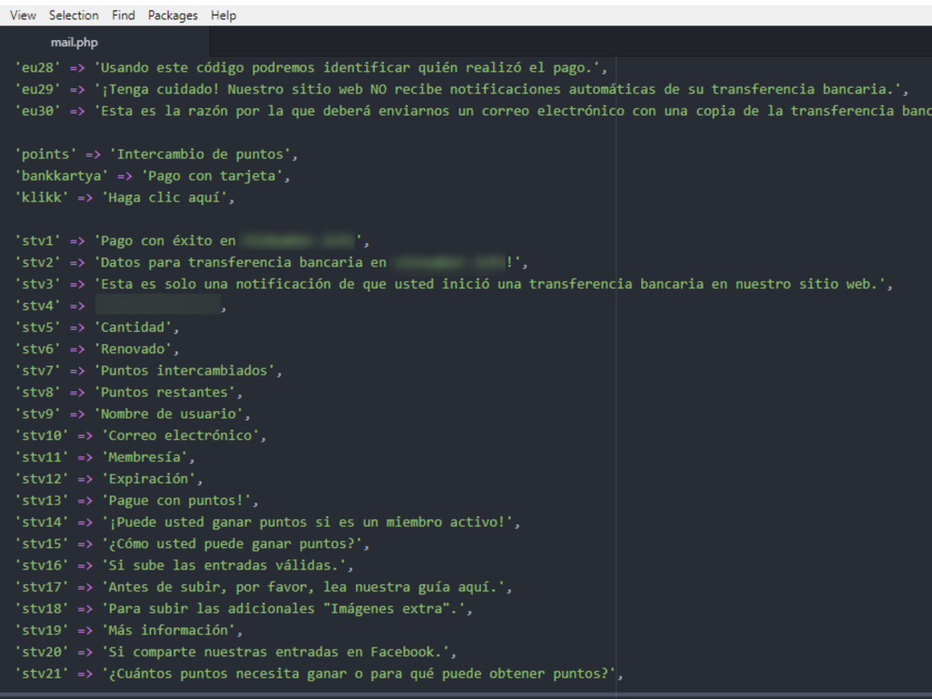Click 'Esta es solo una notificación' text
Viewport: 932px width, 699px height.
pyautogui.click(x=216, y=284)
